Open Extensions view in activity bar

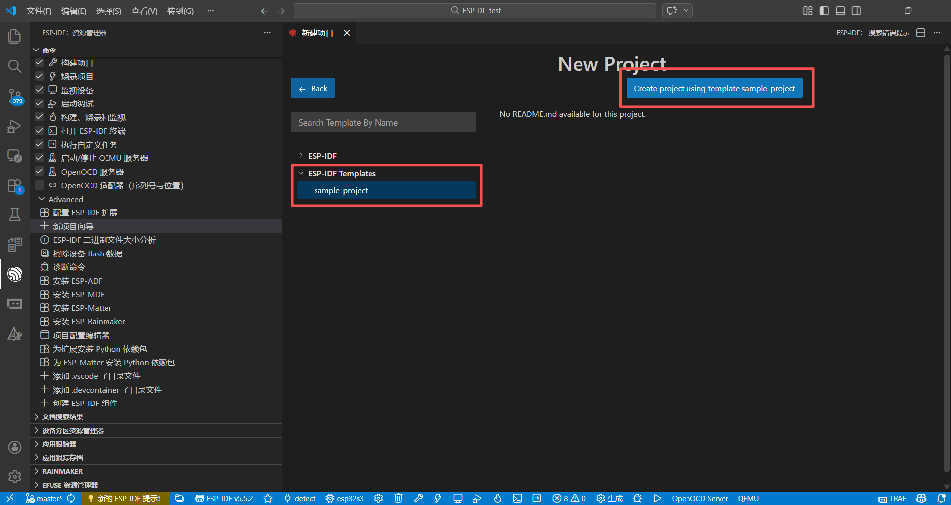(15, 186)
